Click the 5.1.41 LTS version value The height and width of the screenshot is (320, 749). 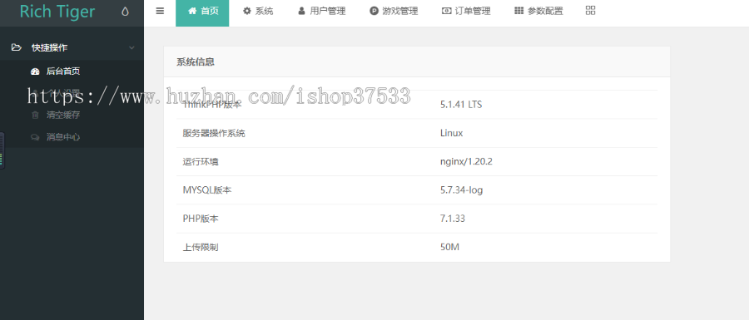[461, 104]
